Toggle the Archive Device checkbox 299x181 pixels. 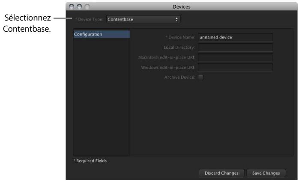coord(200,77)
